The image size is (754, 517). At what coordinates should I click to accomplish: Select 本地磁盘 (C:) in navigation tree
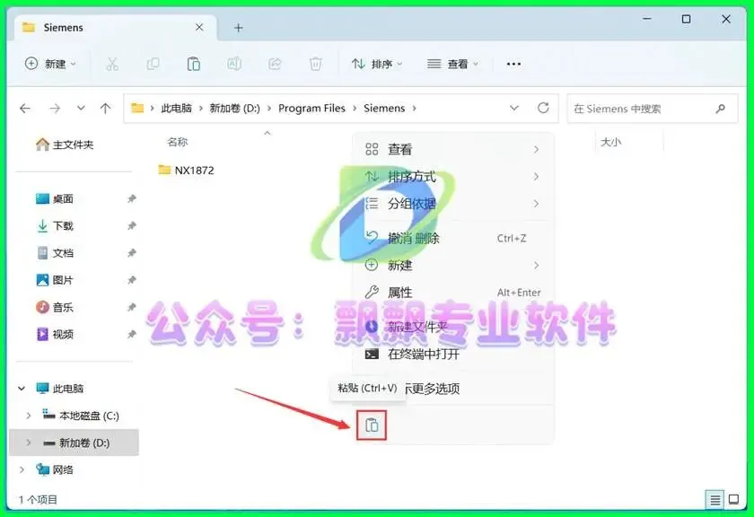tap(81, 416)
